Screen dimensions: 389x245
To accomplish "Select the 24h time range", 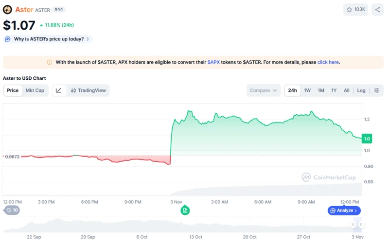I will click(292, 90).
